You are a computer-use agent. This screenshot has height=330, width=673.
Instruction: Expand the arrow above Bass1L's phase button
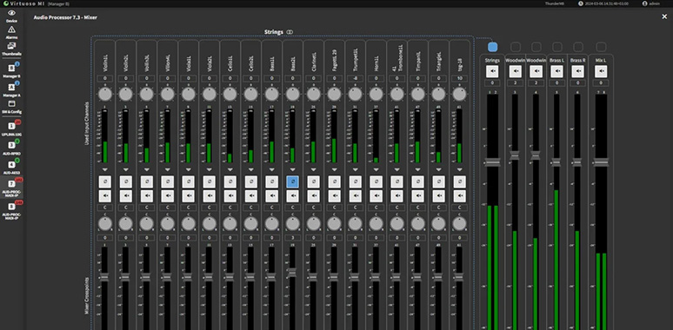tap(271, 169)
